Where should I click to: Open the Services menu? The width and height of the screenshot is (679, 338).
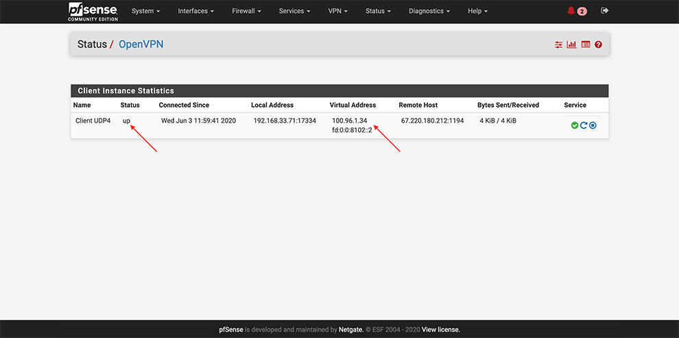(294, 11)
